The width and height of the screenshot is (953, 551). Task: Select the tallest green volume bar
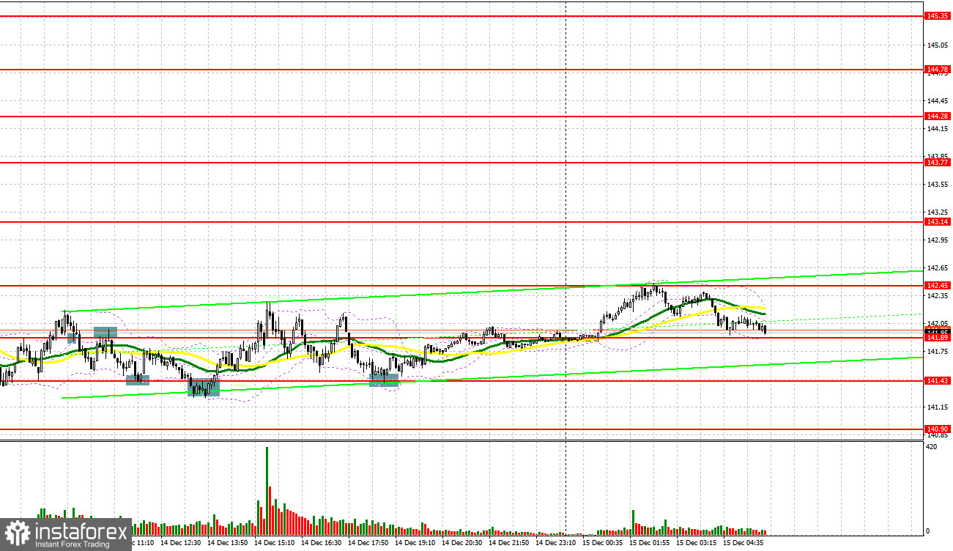pyautogui.click(x=267, y=490)
